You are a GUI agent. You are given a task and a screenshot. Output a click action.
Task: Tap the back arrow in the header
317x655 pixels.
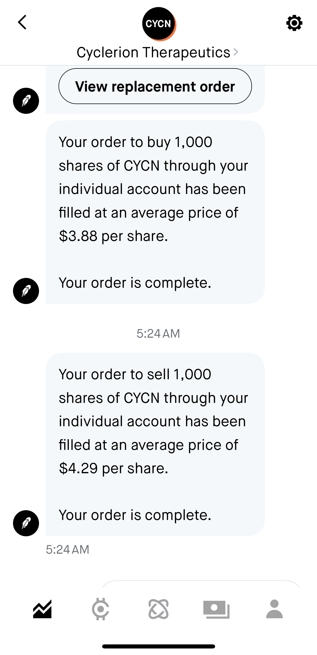tap(22, 22)
